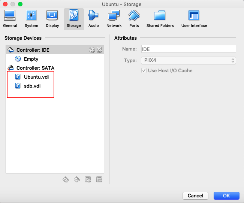The image size is (244, 203).
Task: Go to the Audio settings
Action: coord(94,19)
